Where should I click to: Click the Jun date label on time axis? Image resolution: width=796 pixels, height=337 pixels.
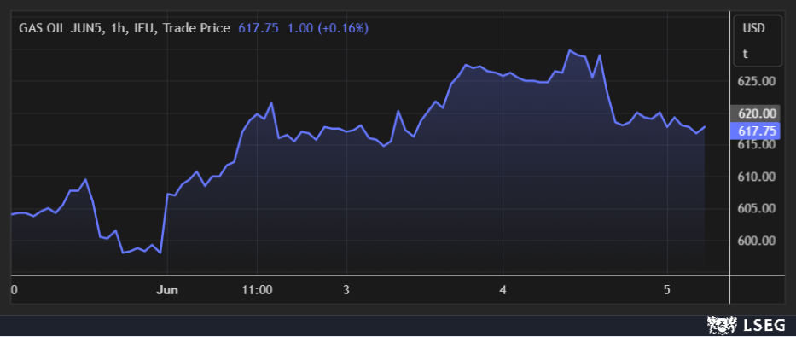click(x=167, y=290)
